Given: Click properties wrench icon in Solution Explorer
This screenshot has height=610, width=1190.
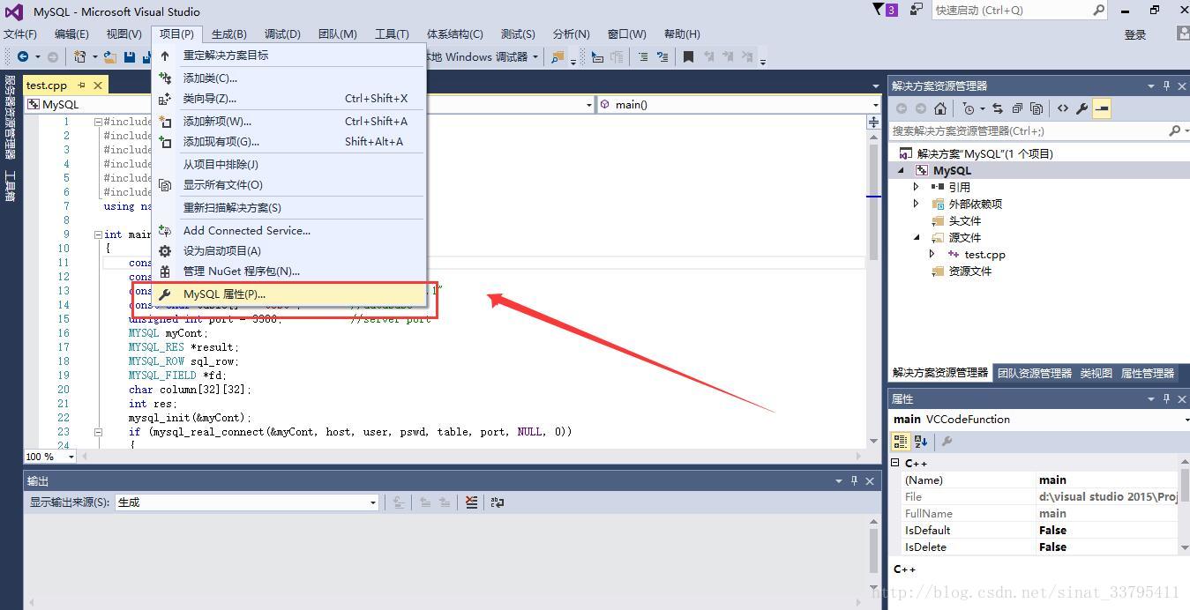Looking at the screenshot, I should 1082,108.
